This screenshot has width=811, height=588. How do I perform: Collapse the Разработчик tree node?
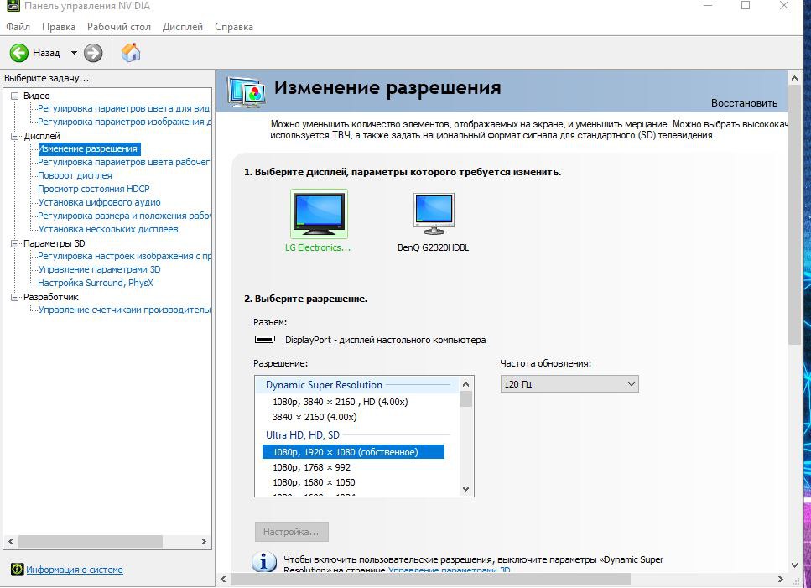[x=15, y=297]
